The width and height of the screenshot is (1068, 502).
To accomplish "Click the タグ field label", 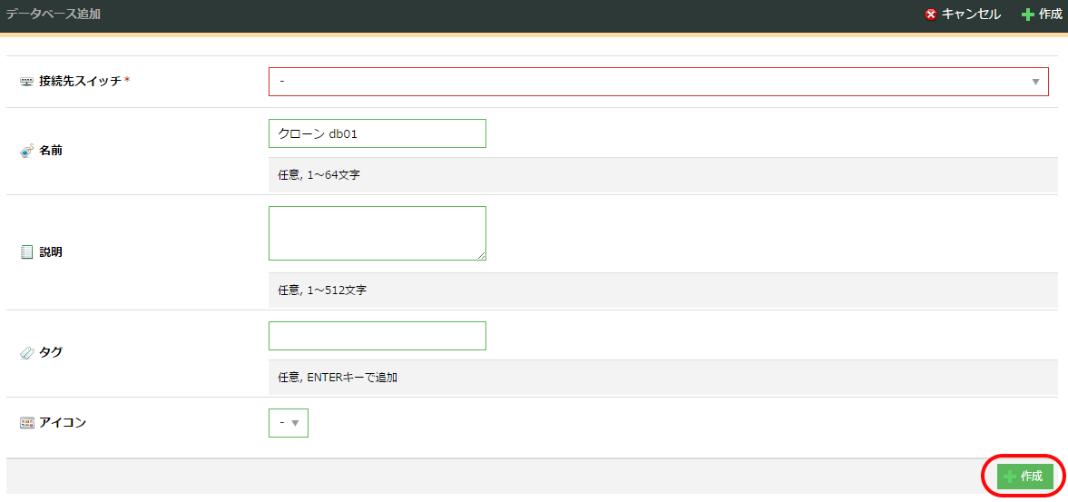I will click(x=51, y=353).
